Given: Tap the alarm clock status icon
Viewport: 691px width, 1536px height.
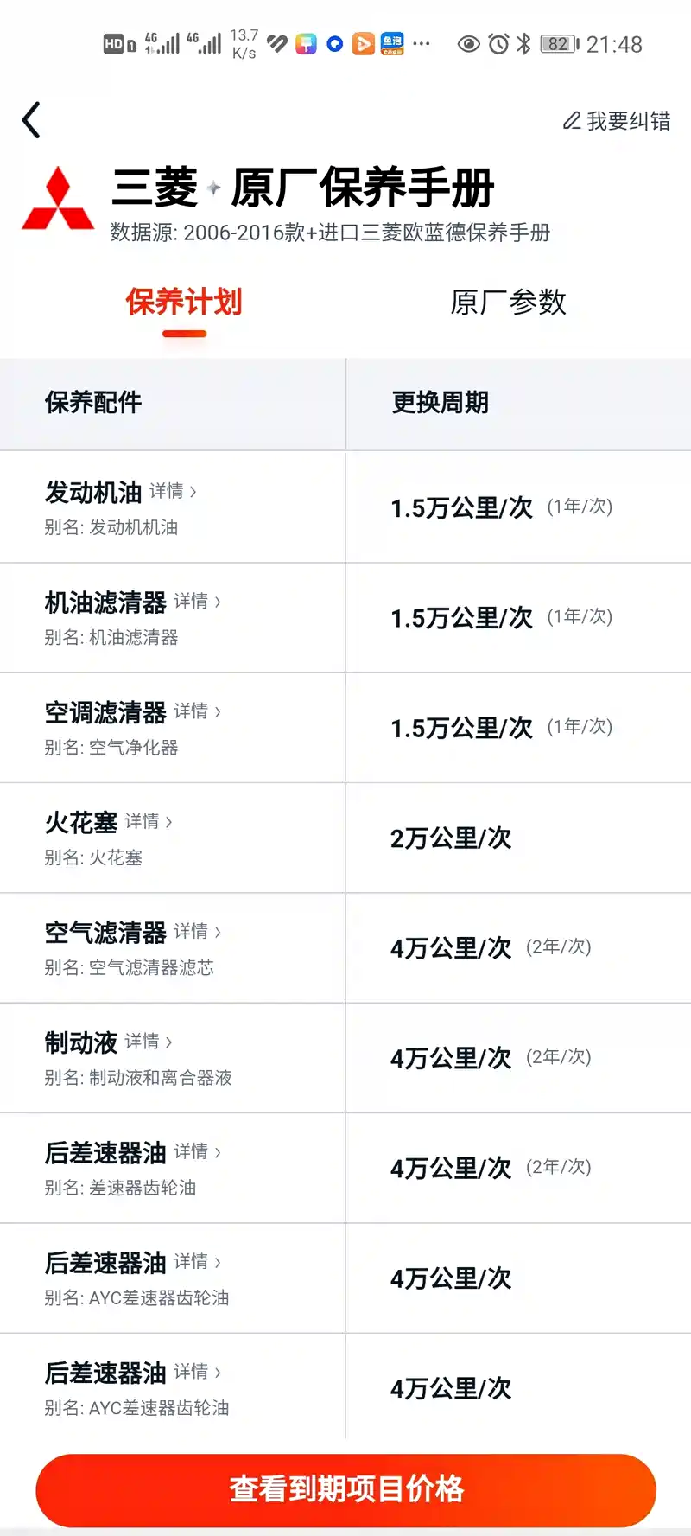Looking at the screenshot, I should pyautogui.click(x=498, y=44).
